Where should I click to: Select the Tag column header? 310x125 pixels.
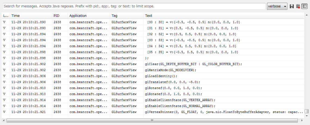(127, 16)
